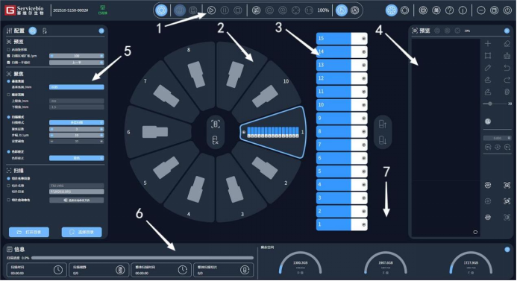Click the highlighted blue icon left of circular-A
Viewport: 517px width, 281px height.
342,10
